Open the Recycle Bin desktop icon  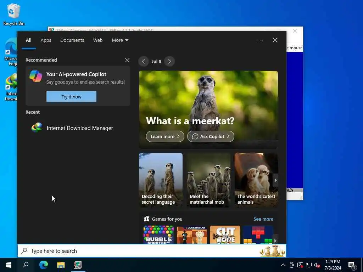14,14
